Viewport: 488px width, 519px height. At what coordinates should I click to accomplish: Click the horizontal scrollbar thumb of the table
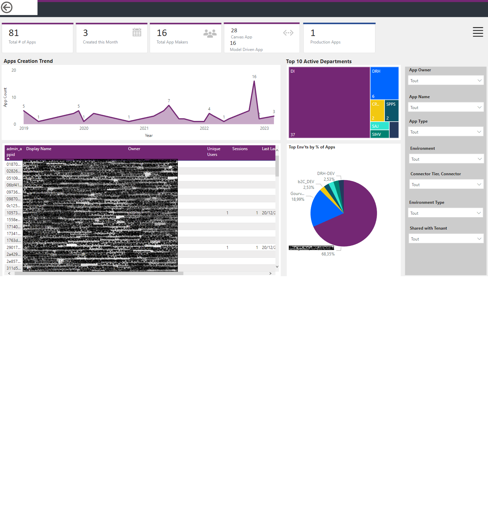tap(99, 273)
